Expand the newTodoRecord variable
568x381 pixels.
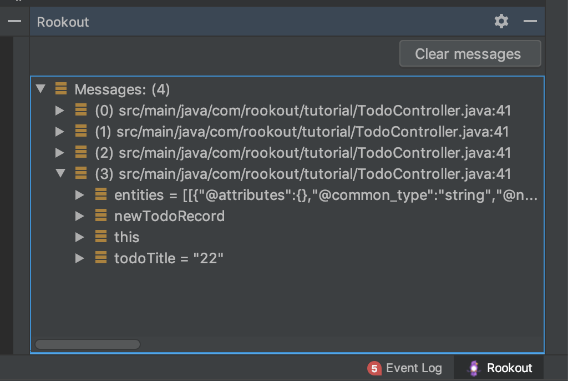pos(80,216)
